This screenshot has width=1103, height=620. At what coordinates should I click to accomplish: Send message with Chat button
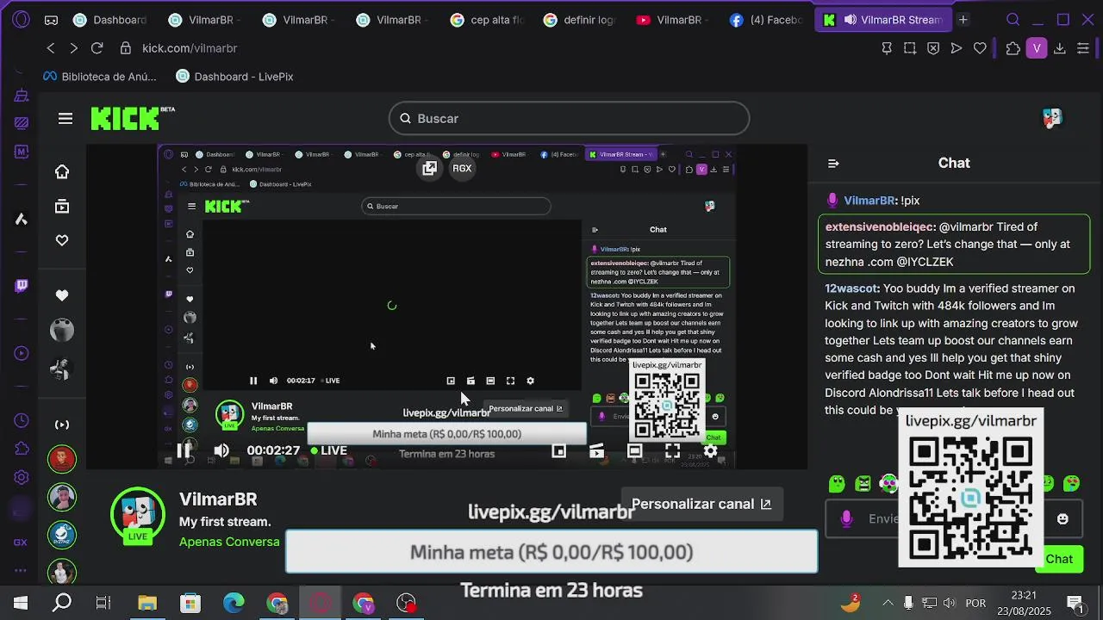(x=1059, y=559)
